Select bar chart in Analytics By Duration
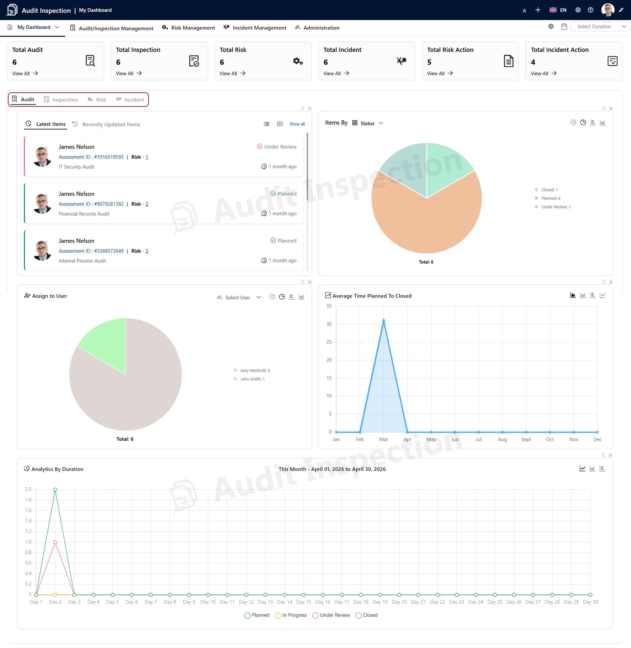 (x=592, y=469)
